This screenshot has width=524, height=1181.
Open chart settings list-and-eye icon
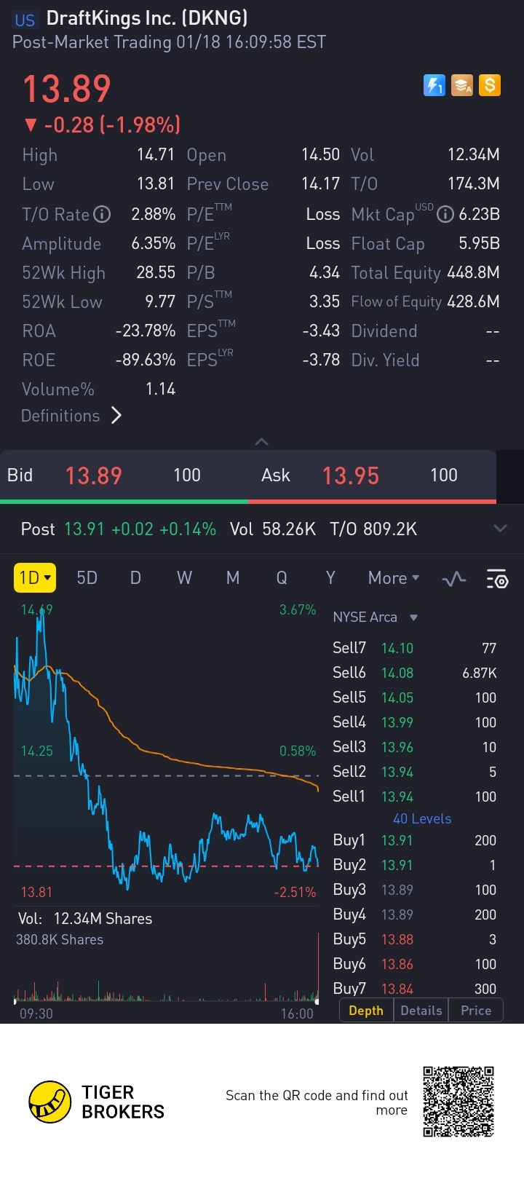[497, 579]
